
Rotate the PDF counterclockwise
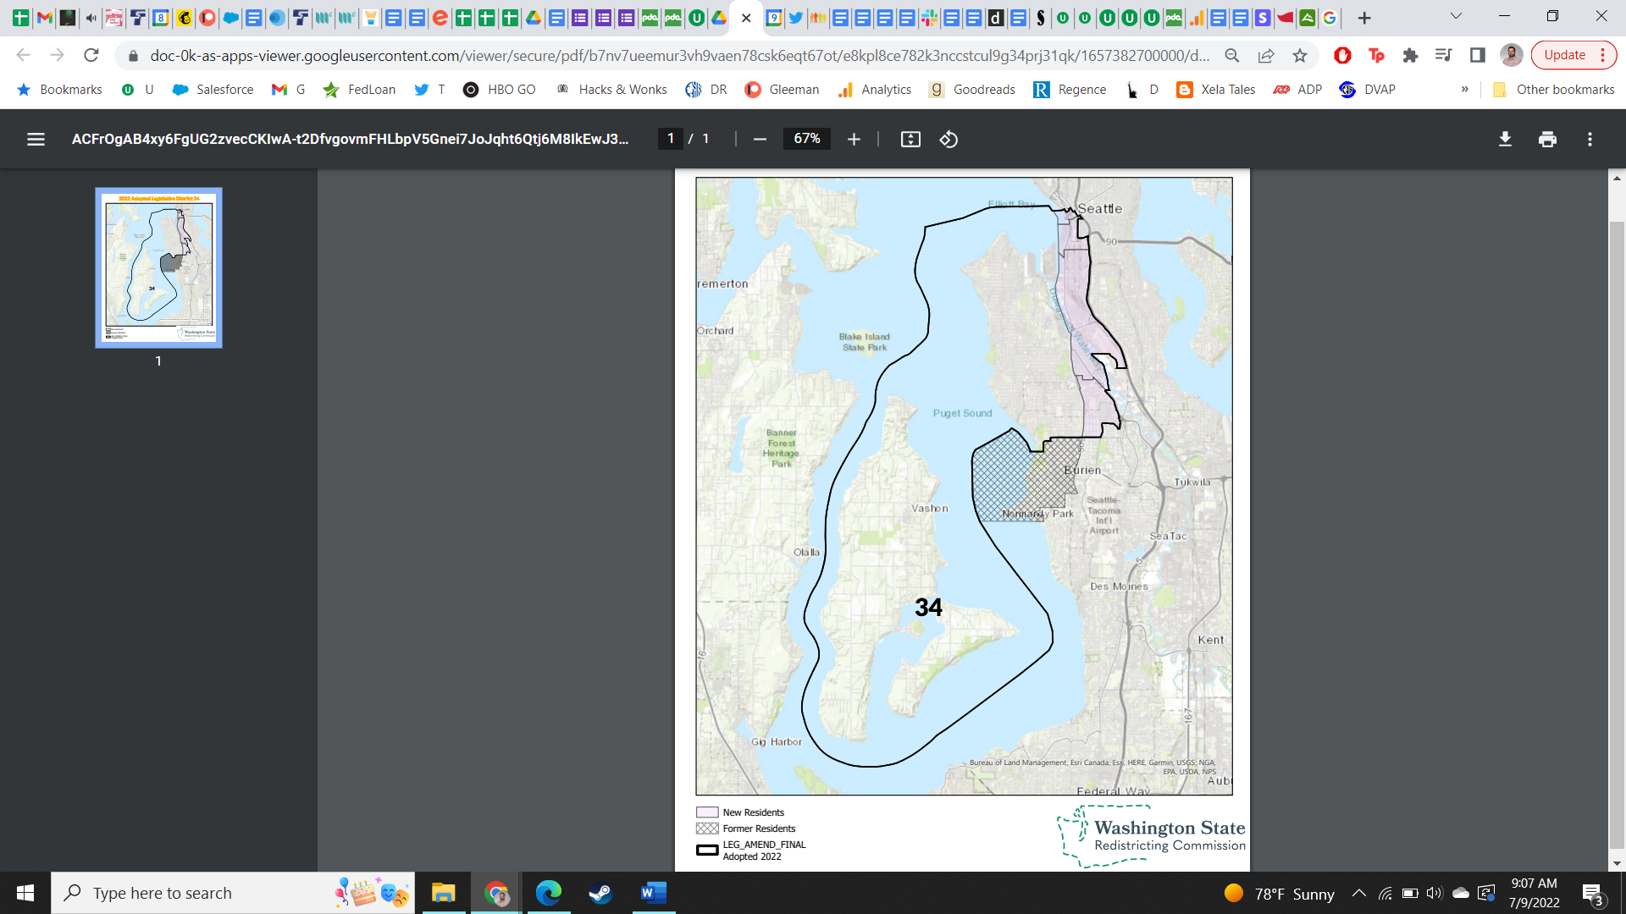point(948,140)
